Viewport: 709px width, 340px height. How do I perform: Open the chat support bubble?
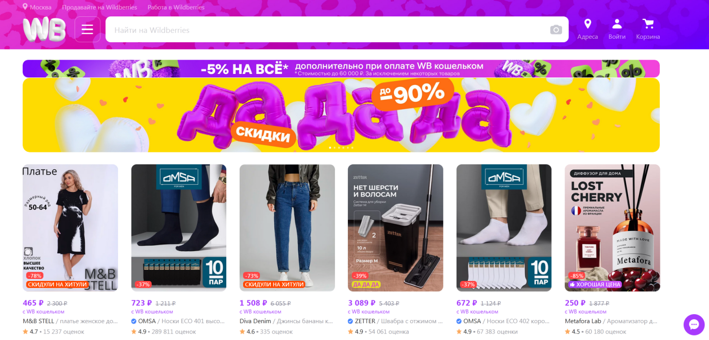point(694,325)
